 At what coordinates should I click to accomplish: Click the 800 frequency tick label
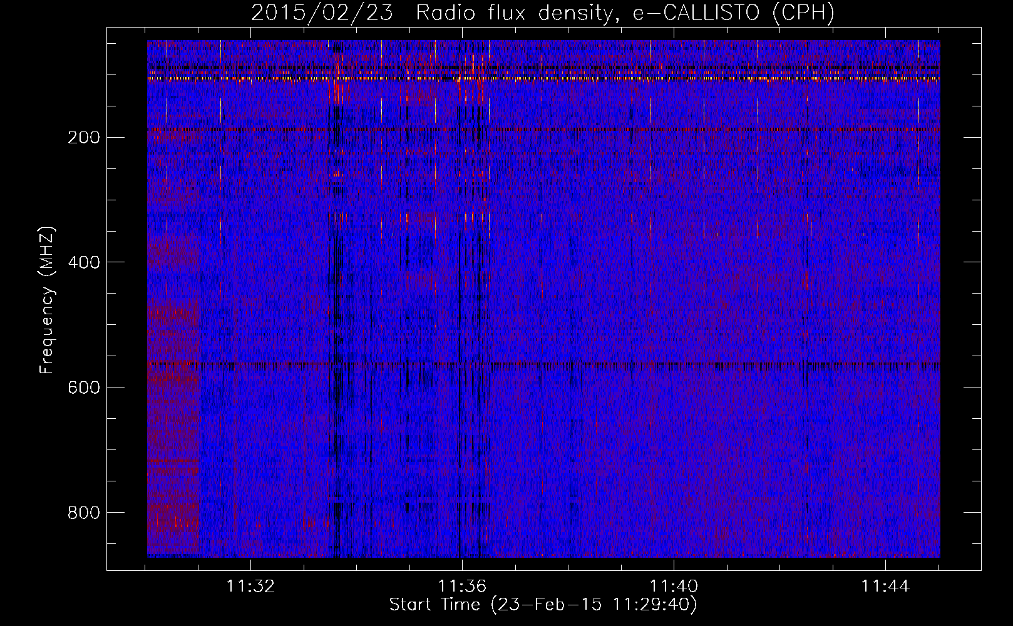pos(83,513)
